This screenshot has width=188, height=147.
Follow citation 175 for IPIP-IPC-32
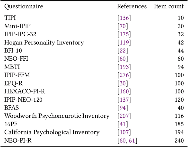pyautogui.click(x=124, y=34)
